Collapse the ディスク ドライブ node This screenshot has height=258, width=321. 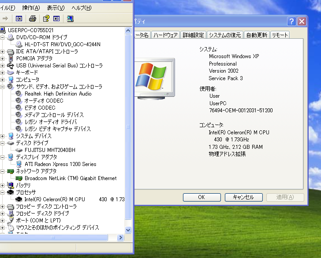pos(2,143)
